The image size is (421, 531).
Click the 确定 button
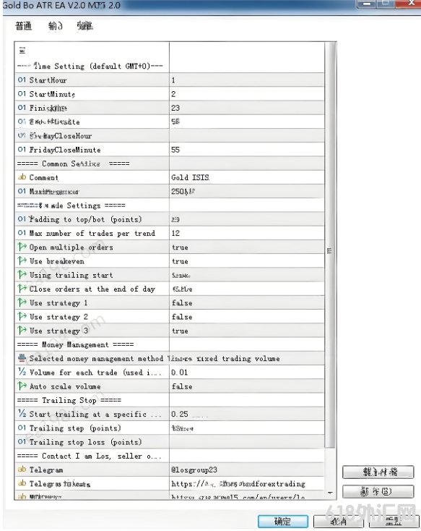pos(282,521)
